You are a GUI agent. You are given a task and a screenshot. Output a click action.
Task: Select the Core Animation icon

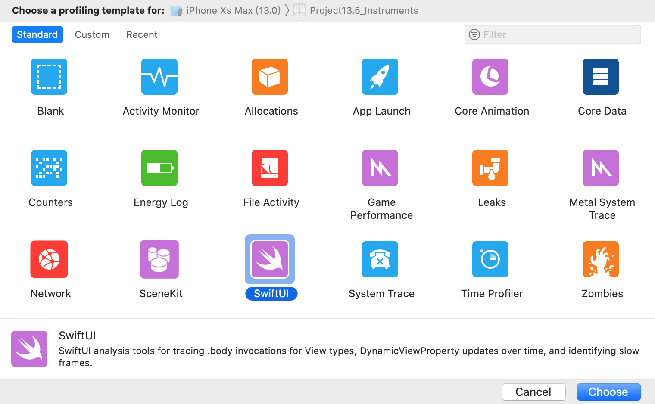coord(490,77)
